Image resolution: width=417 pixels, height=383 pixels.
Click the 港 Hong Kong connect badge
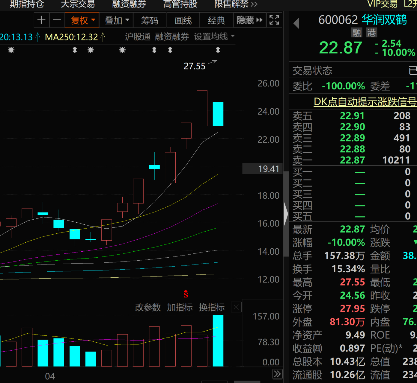click(371, 33)
